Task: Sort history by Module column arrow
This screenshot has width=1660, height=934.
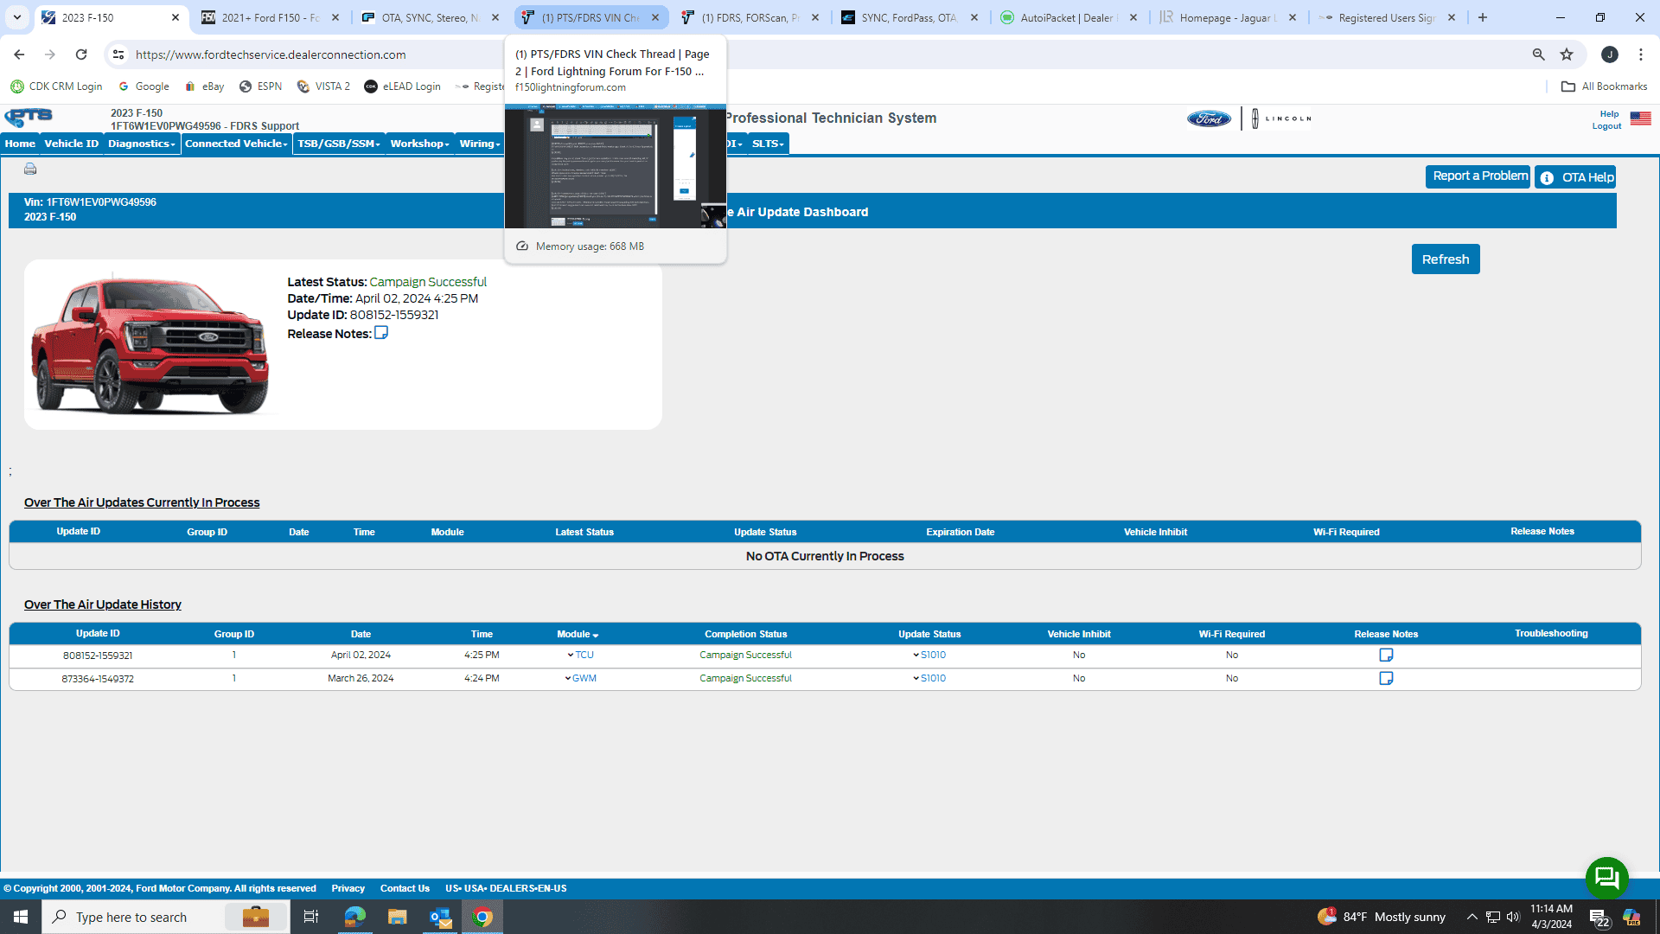Action: coord(596,636)
